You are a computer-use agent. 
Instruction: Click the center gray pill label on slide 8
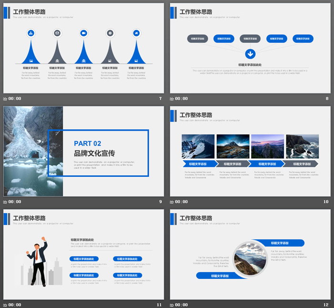250,39
